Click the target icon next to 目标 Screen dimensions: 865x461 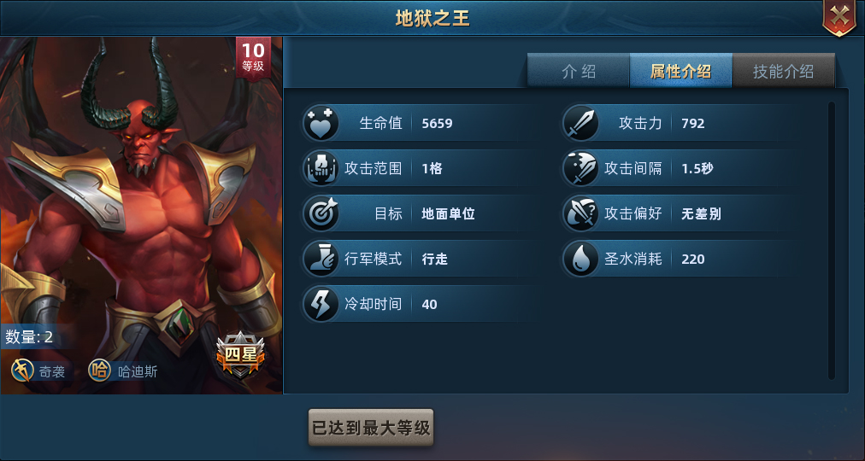(x=321, y=213)
